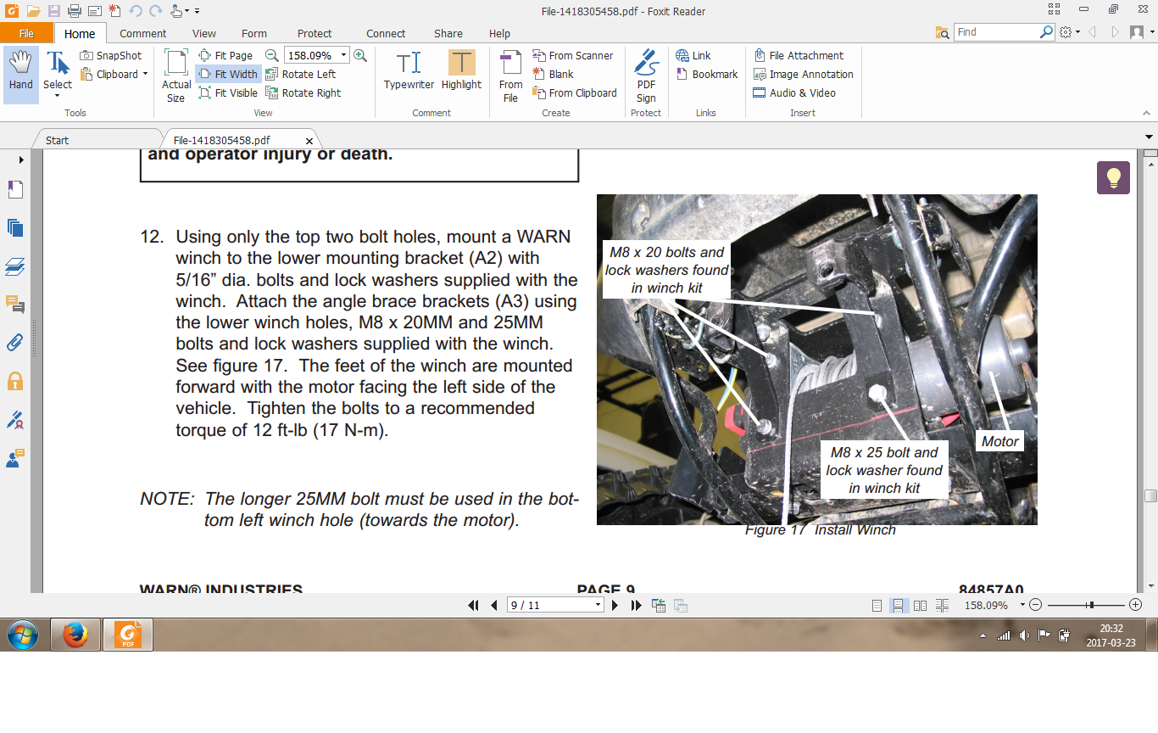The width and height of the screenshot is (1158, 733).
Task: Open the page number 9 / 11 dropdown
Action: point(598,605)
